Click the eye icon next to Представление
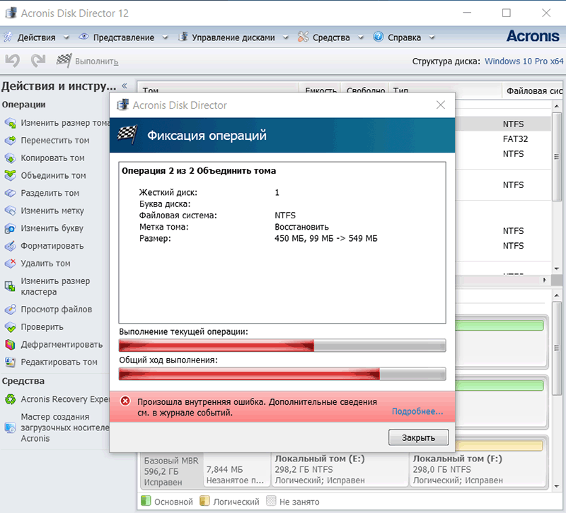Viewport: 566px width, 513px height. click(x=83, y=37)
